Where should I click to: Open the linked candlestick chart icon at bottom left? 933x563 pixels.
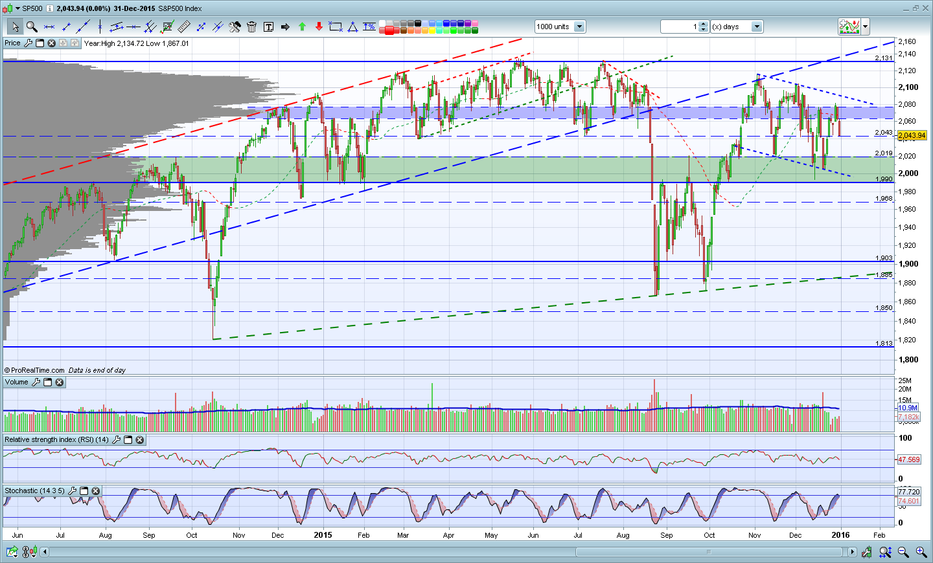(29, 552)
